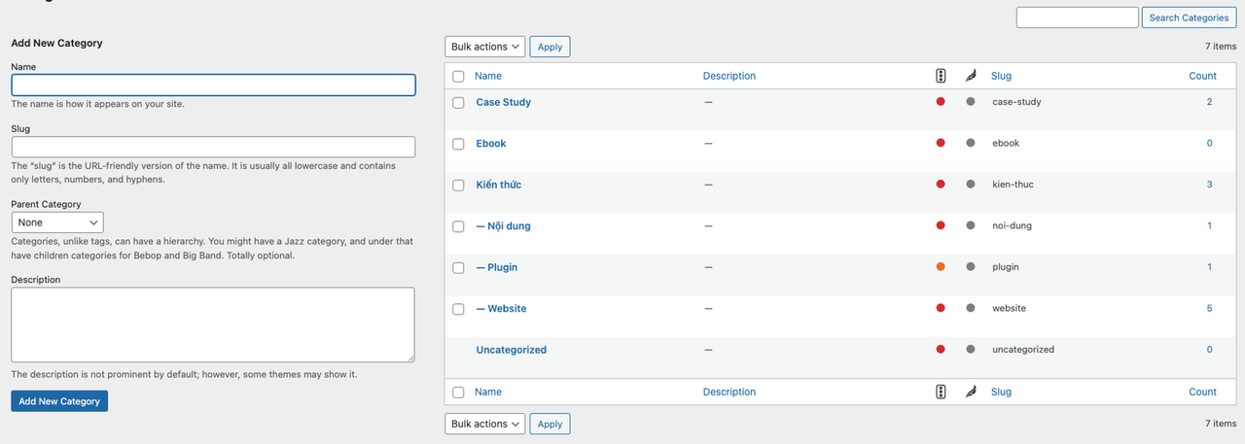Focus the category Name input field
Image resolution: width=1245 pixels, height=444 pixels.
(213, 85)
